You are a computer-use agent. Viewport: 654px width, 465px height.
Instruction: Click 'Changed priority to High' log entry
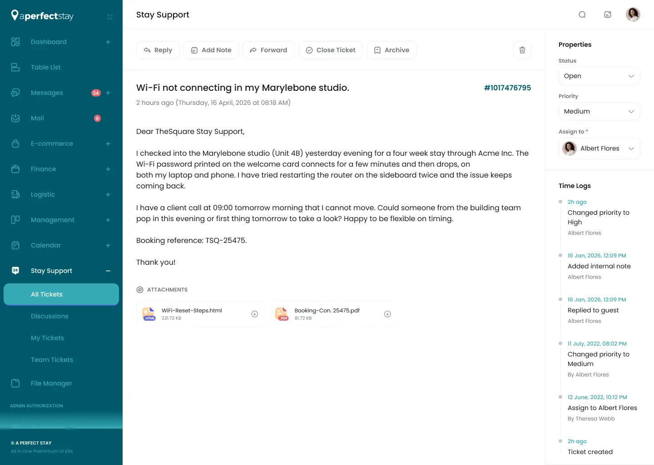599,217
